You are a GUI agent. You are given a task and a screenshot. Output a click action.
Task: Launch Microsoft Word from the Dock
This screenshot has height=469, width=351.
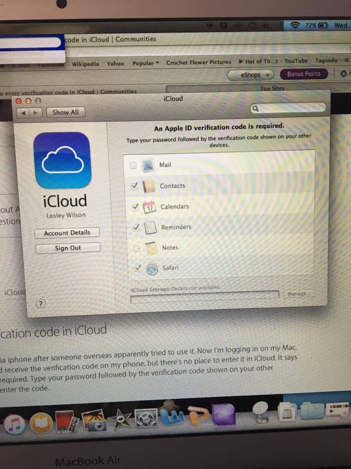click(x=173, y=417)
